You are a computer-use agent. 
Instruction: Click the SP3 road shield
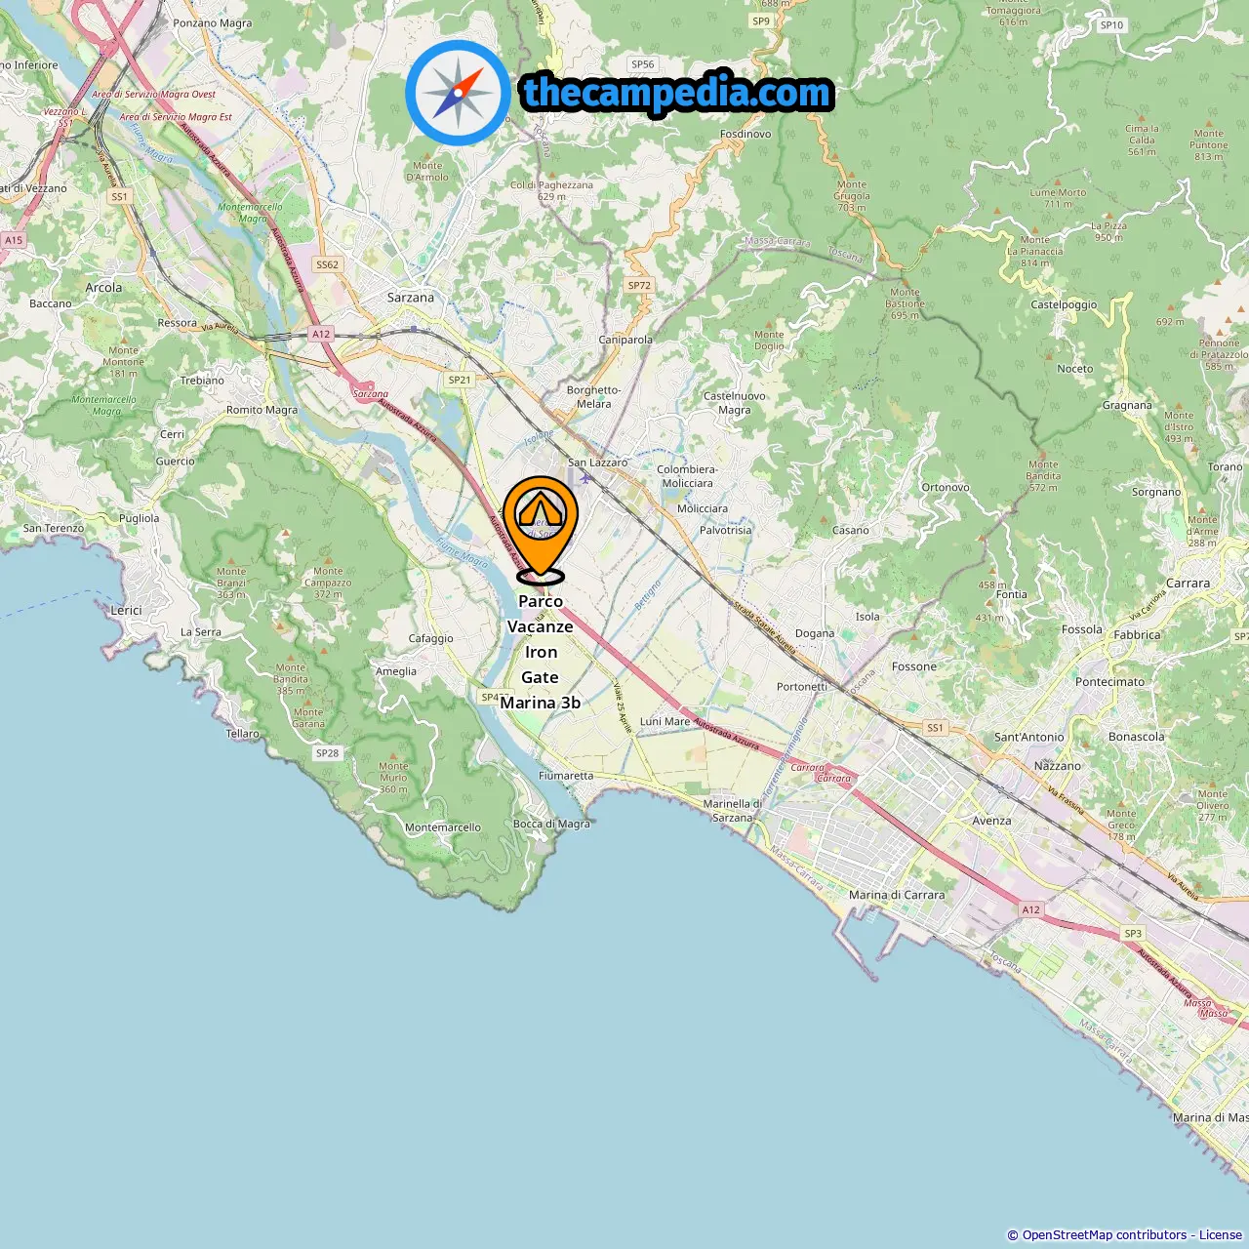point(1133,934)
